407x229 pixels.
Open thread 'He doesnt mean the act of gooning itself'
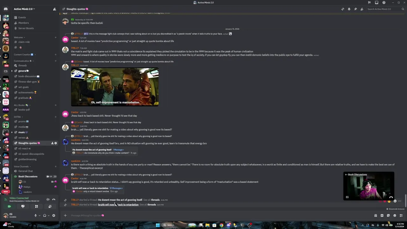tap(120, 200)
